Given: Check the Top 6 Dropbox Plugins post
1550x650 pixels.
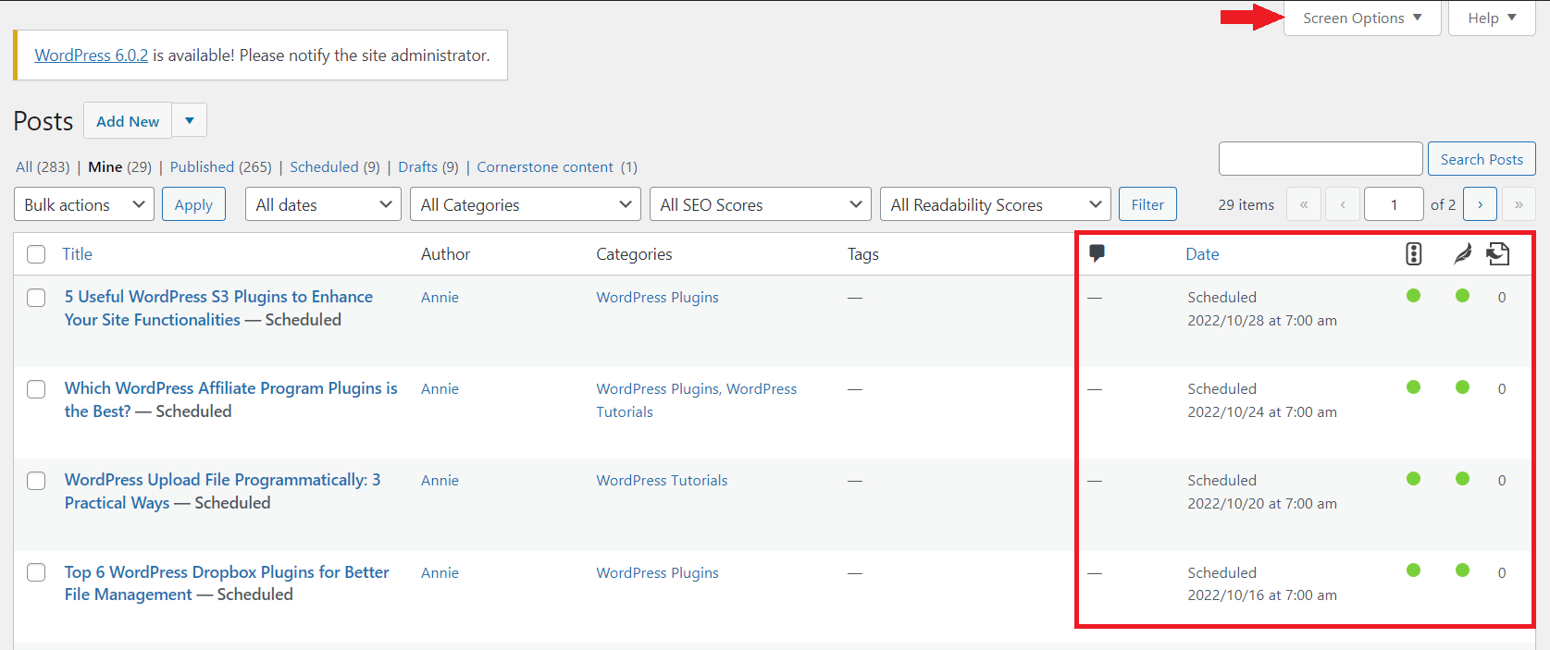Looking at the screenshot, I should (x=36, y=572).
